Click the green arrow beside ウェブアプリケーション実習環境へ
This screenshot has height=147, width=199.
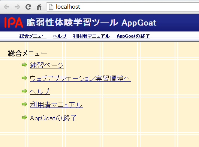[x=24, y=78]
